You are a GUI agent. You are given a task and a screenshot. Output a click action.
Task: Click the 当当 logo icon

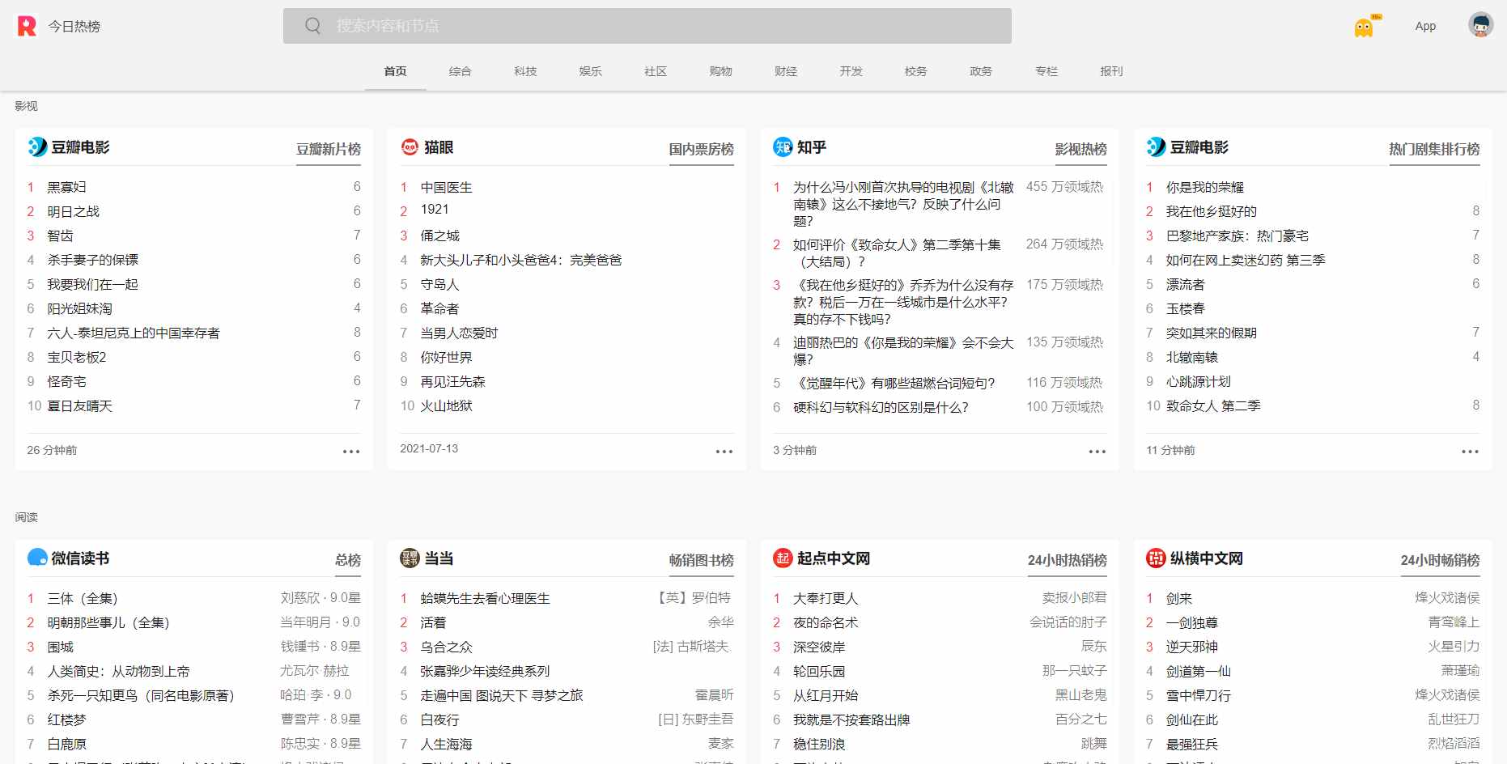coord(410,558)
